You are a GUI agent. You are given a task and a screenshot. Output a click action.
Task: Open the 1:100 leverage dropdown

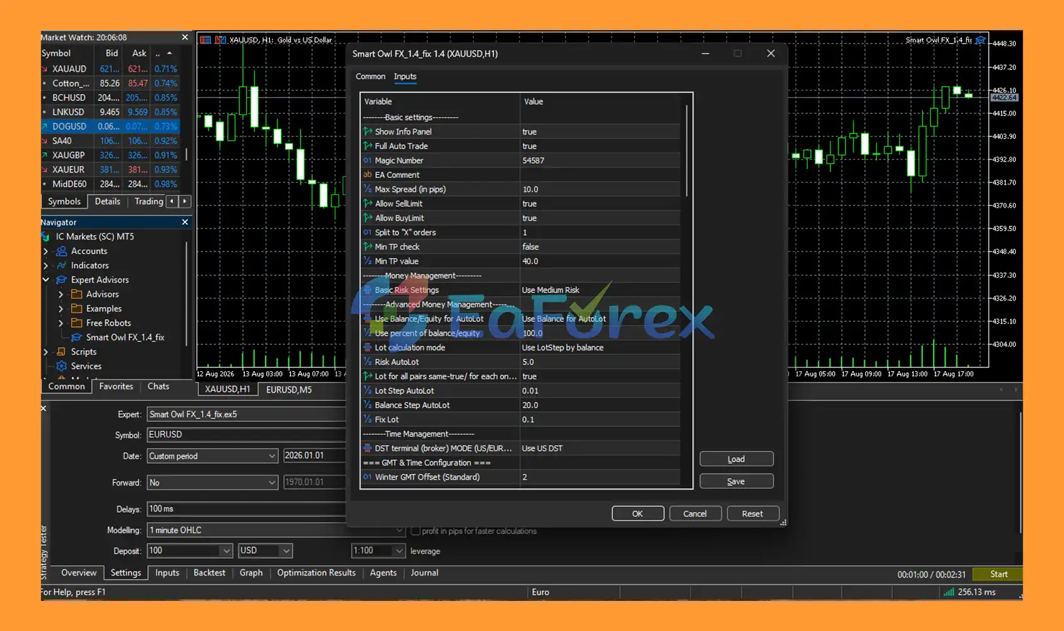click(399, 551)
